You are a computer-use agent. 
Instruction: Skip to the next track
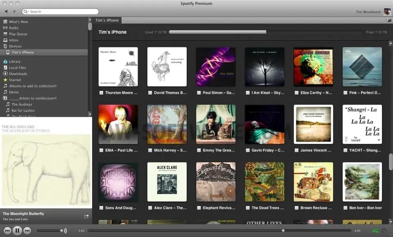27,230
